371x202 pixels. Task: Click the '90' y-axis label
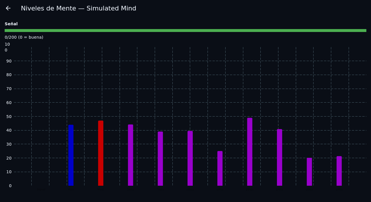click(x=9, y=61)
